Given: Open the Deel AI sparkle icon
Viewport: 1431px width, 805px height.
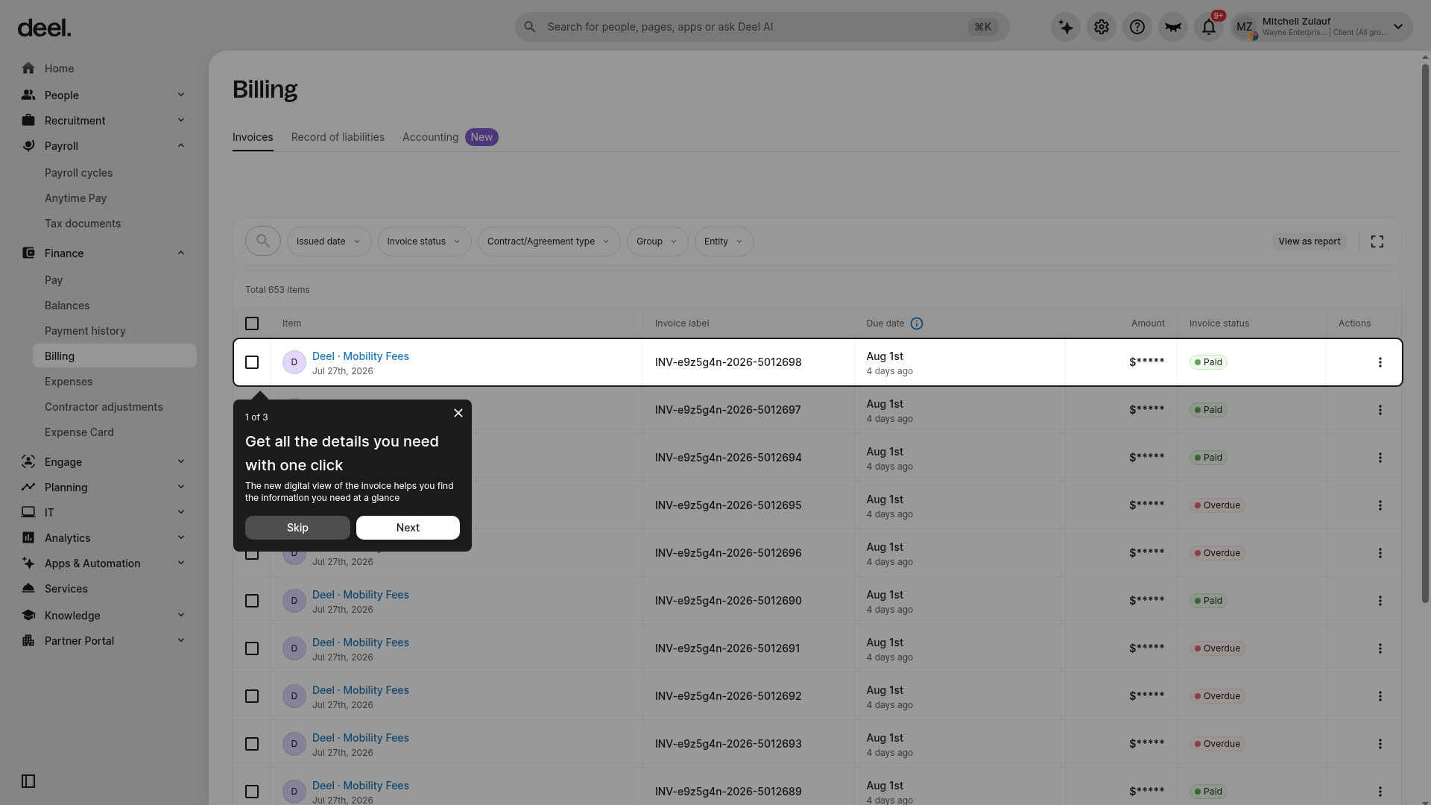Looking at the screenshot, I should pos(1066,27).
